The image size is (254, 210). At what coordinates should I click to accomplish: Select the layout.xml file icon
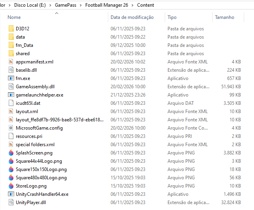tap(11, 111)
